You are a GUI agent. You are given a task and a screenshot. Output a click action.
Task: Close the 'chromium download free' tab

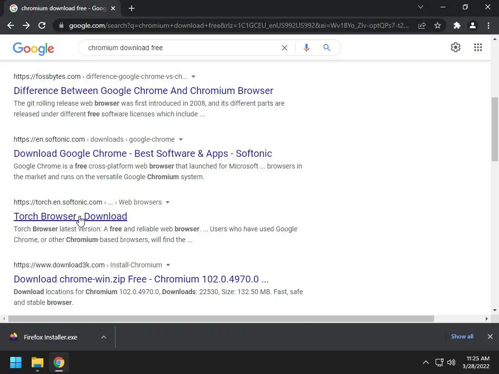click(113, 9)
